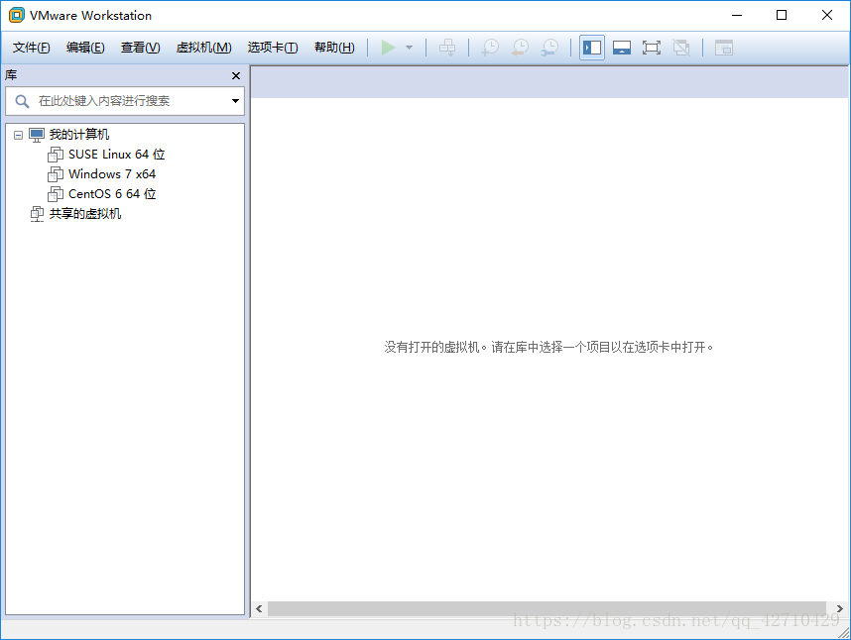The height and width of the screenshot is (640, 851).
Task: Toggle the thumbnail bar view button
Action: point(622,48)
